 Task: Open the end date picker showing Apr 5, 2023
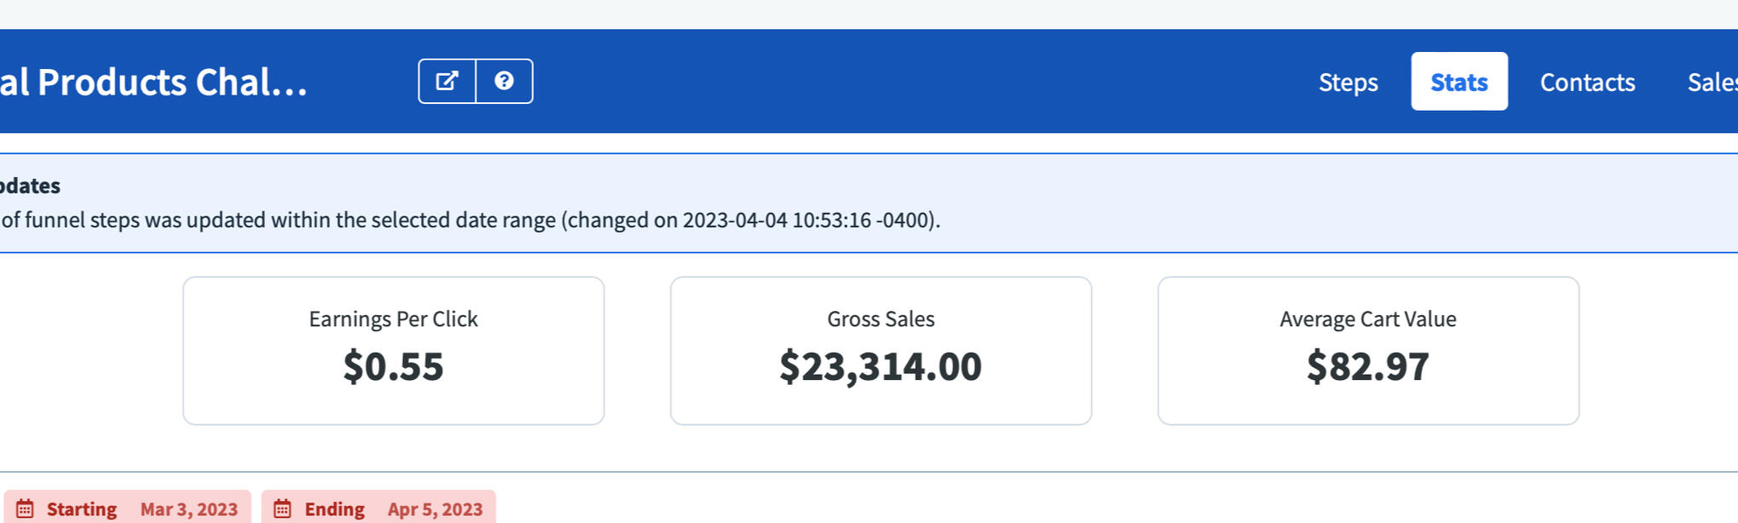coord(435,509)
